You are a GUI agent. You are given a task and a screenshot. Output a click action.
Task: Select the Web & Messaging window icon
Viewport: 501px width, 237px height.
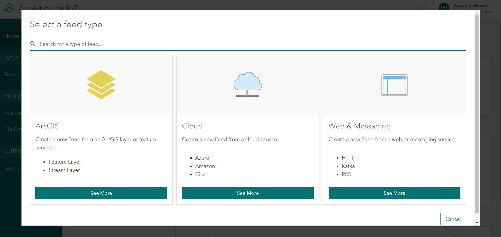click(x=394, y=85)
